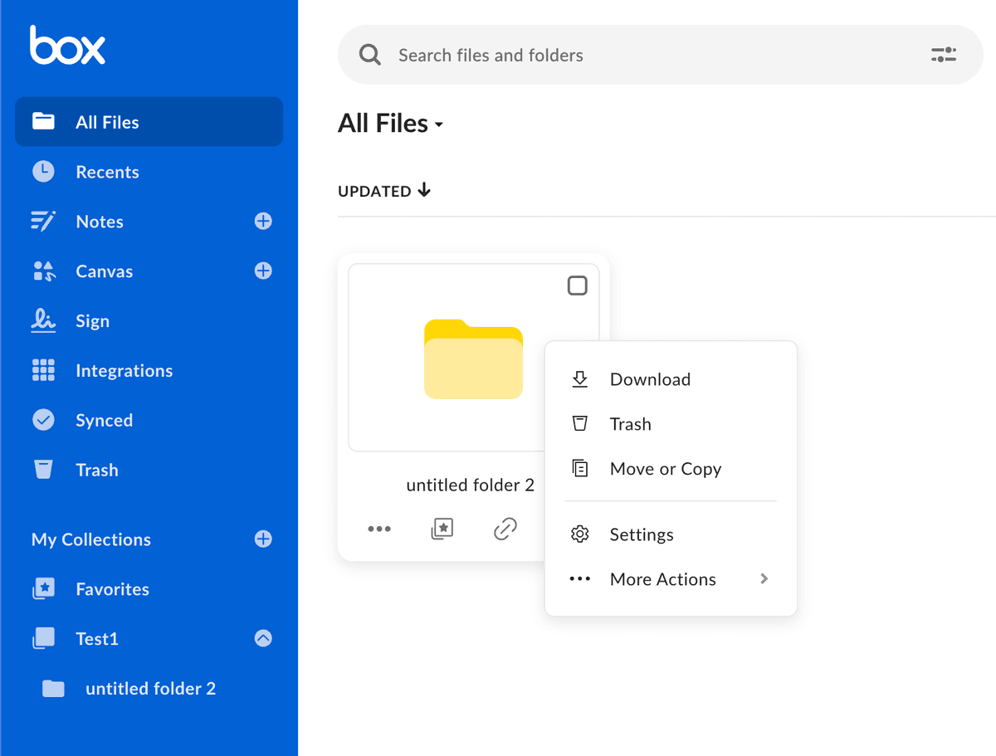Copy the shared link for untitled folder 2

pos(505,529)
